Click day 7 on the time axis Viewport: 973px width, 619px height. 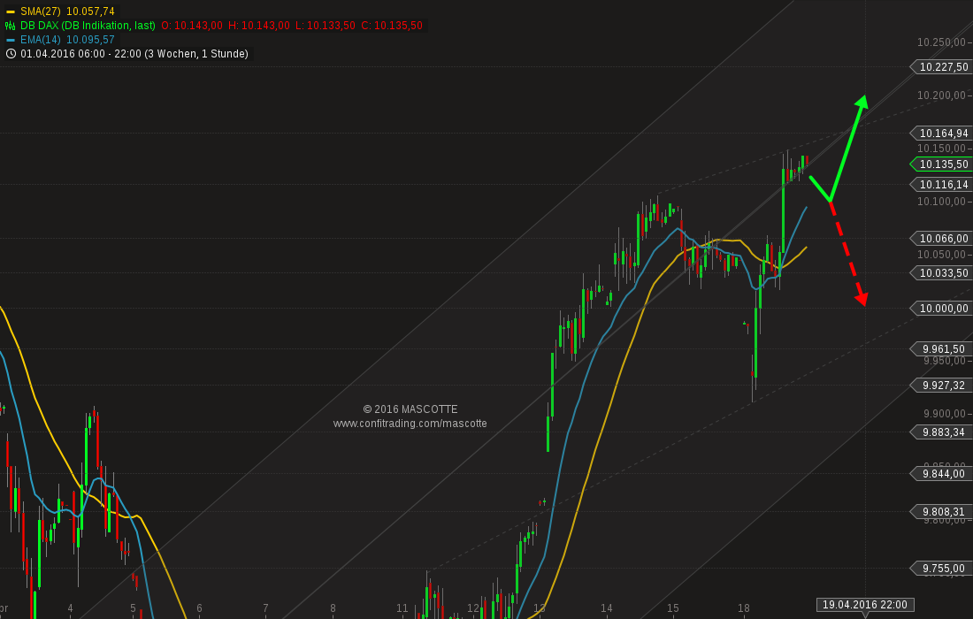click(x=265, y=608)
